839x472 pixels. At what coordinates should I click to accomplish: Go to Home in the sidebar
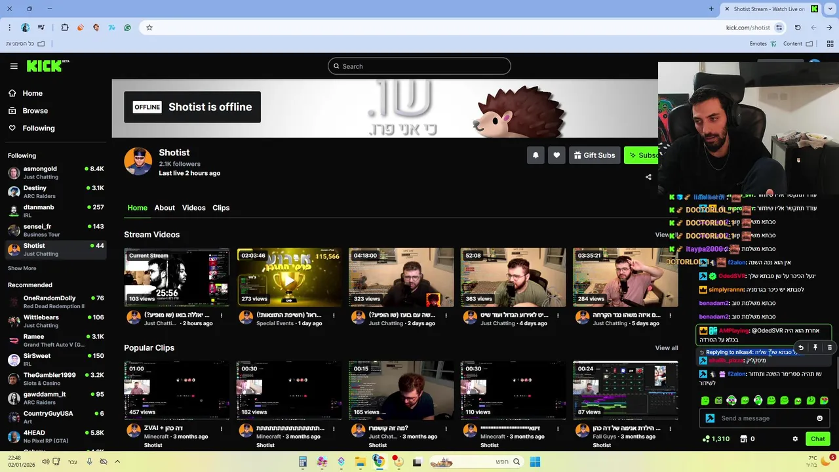click(x=32, y=93)
